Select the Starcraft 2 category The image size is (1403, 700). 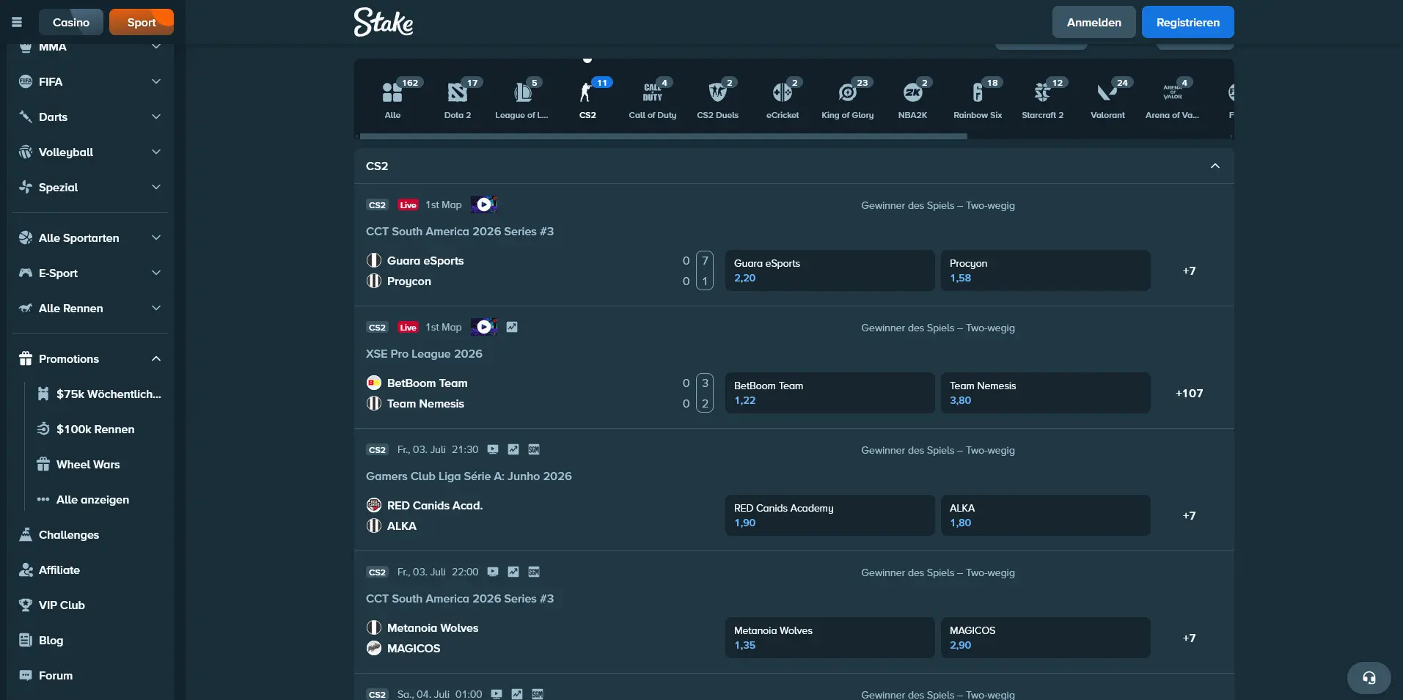(1042, 99)
